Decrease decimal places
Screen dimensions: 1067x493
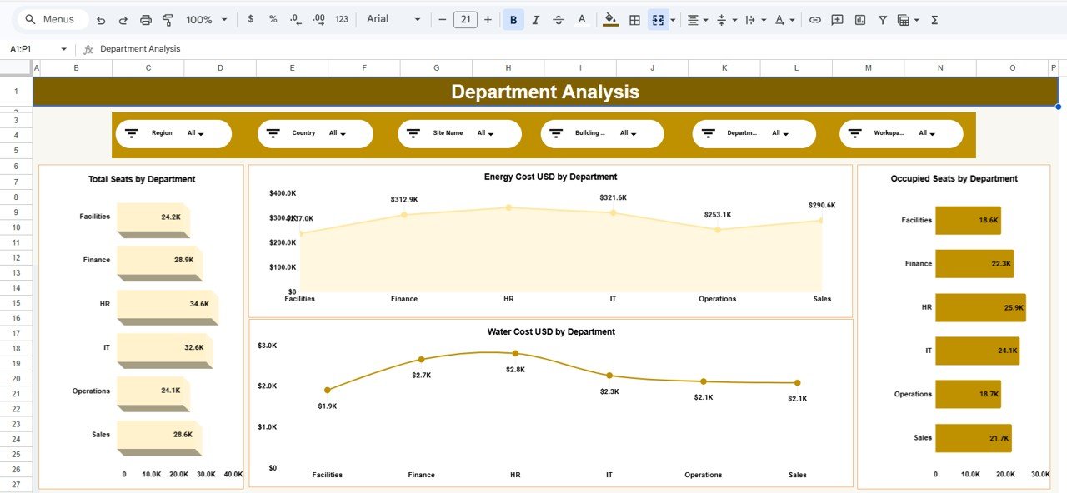(293, 18)
